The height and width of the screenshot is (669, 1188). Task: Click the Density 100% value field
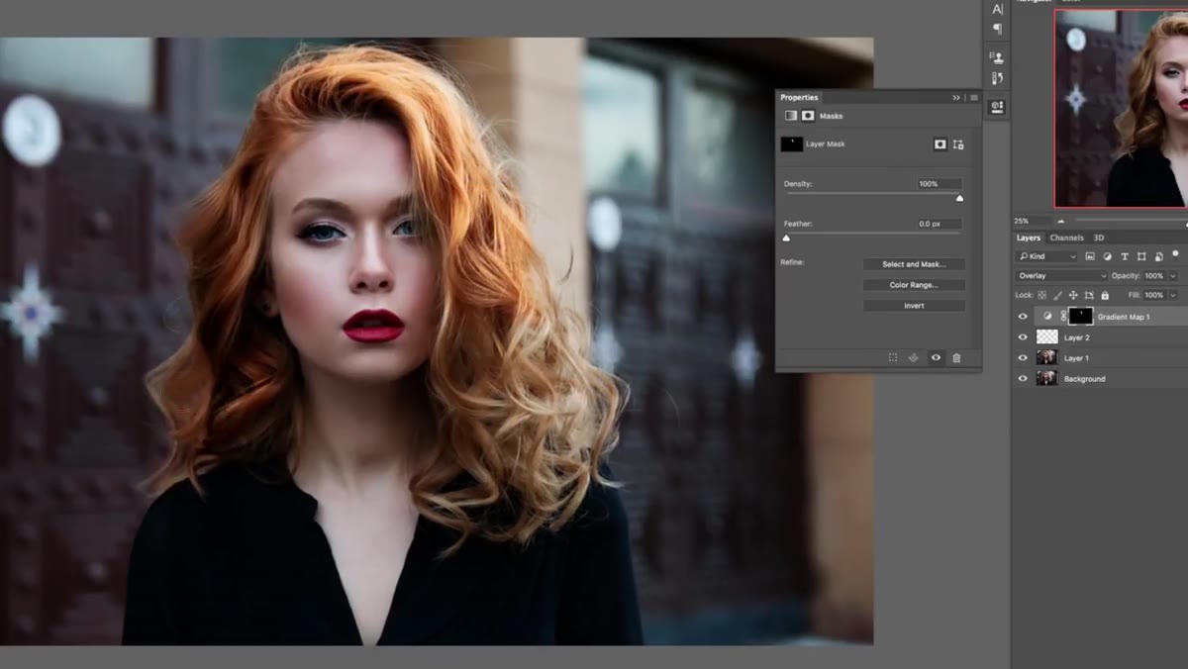coord(939,184)
